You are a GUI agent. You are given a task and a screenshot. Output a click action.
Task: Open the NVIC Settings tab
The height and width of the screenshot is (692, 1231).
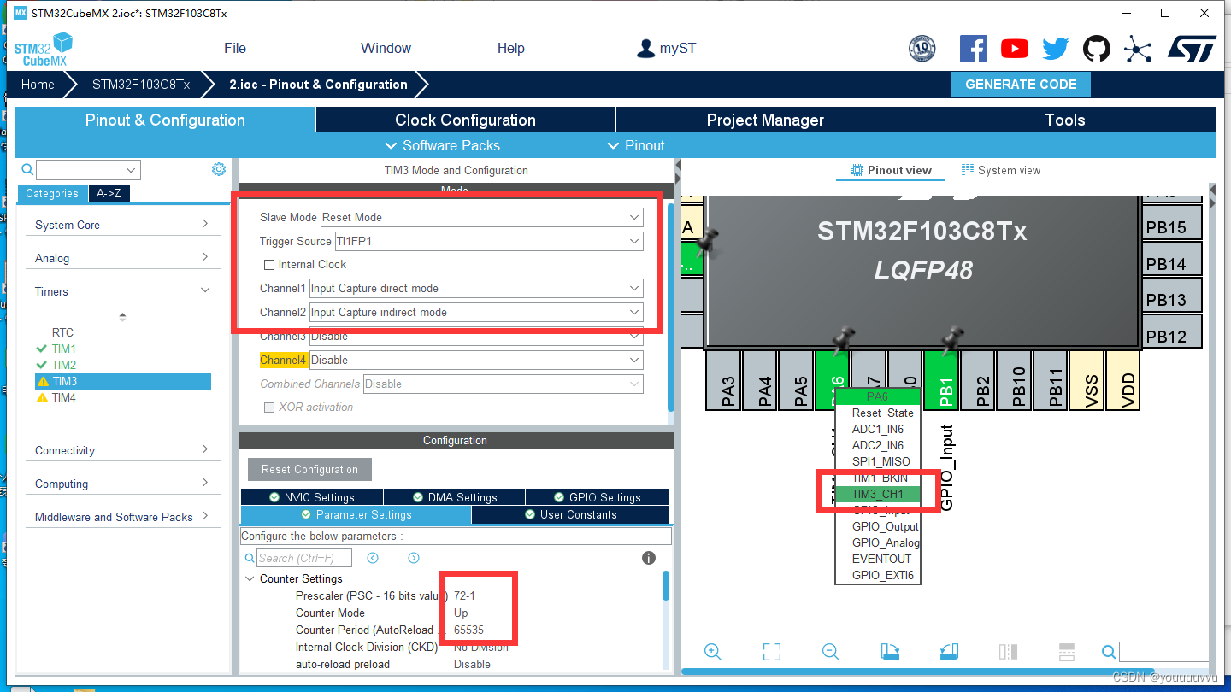tap(312, 497)
